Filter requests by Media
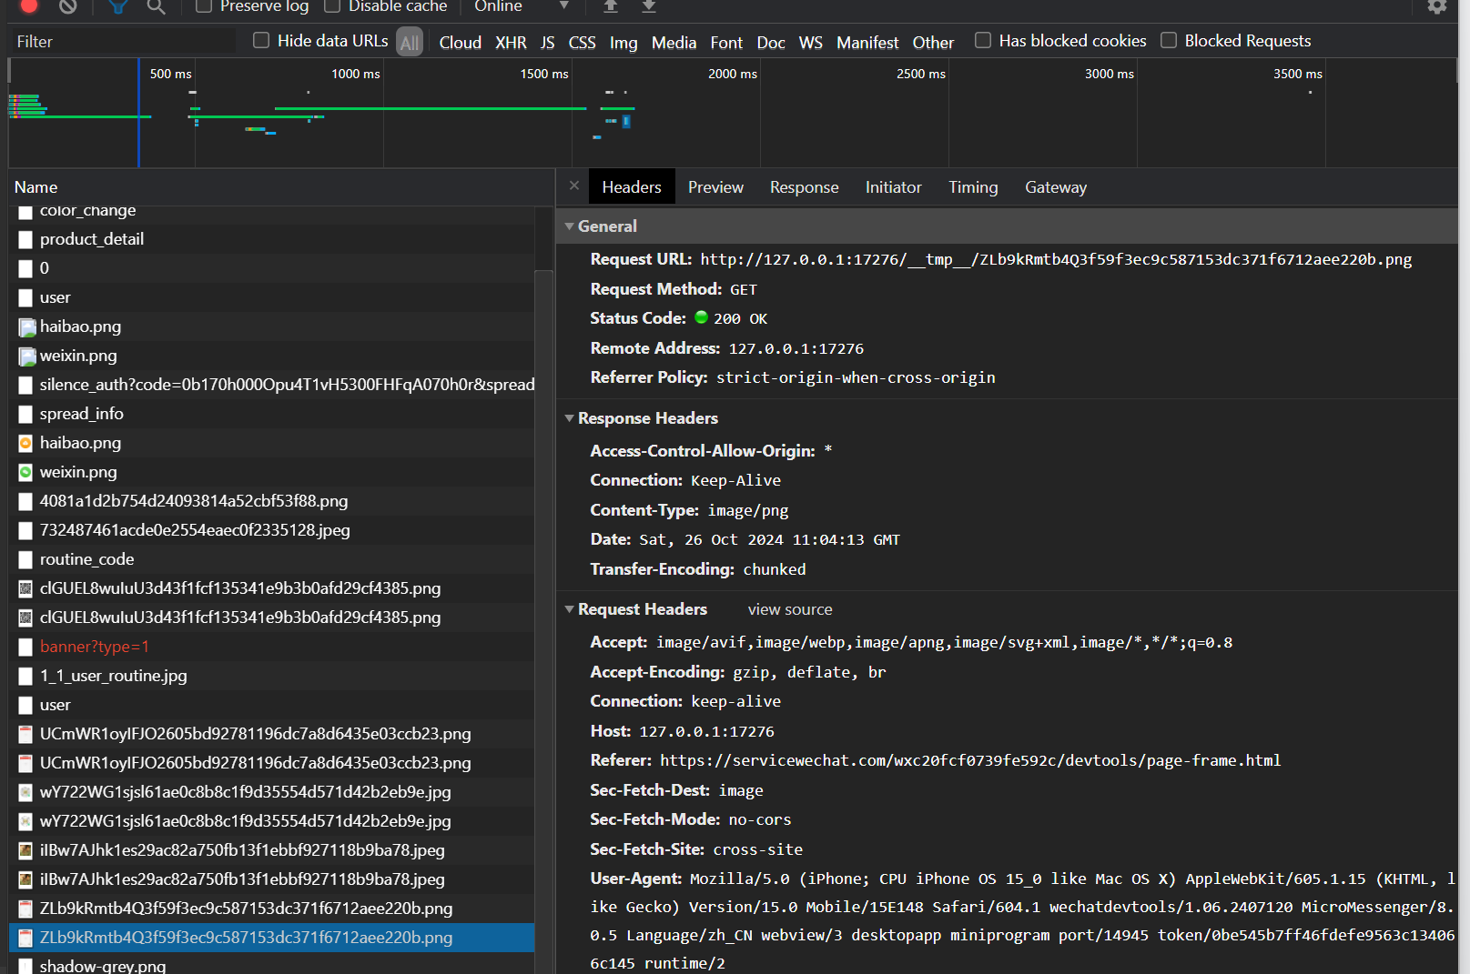 coord(674,42)
